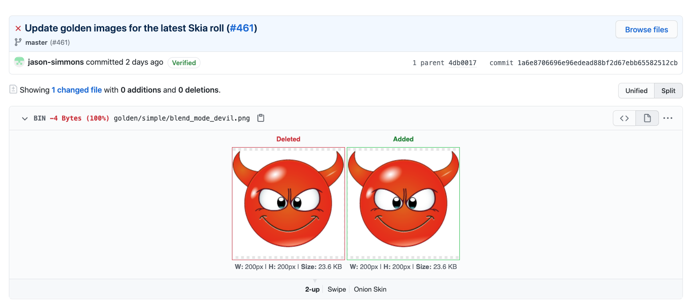Jump to 1 changed file link
Image resolution: width=694 pixels, height=308 pixels.
77,90
